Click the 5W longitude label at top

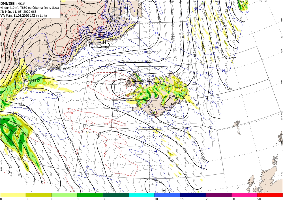point(216,1)
